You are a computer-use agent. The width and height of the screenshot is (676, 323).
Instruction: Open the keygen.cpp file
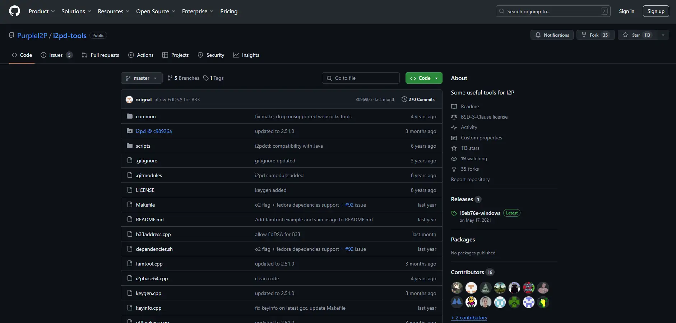click(148, 293)
